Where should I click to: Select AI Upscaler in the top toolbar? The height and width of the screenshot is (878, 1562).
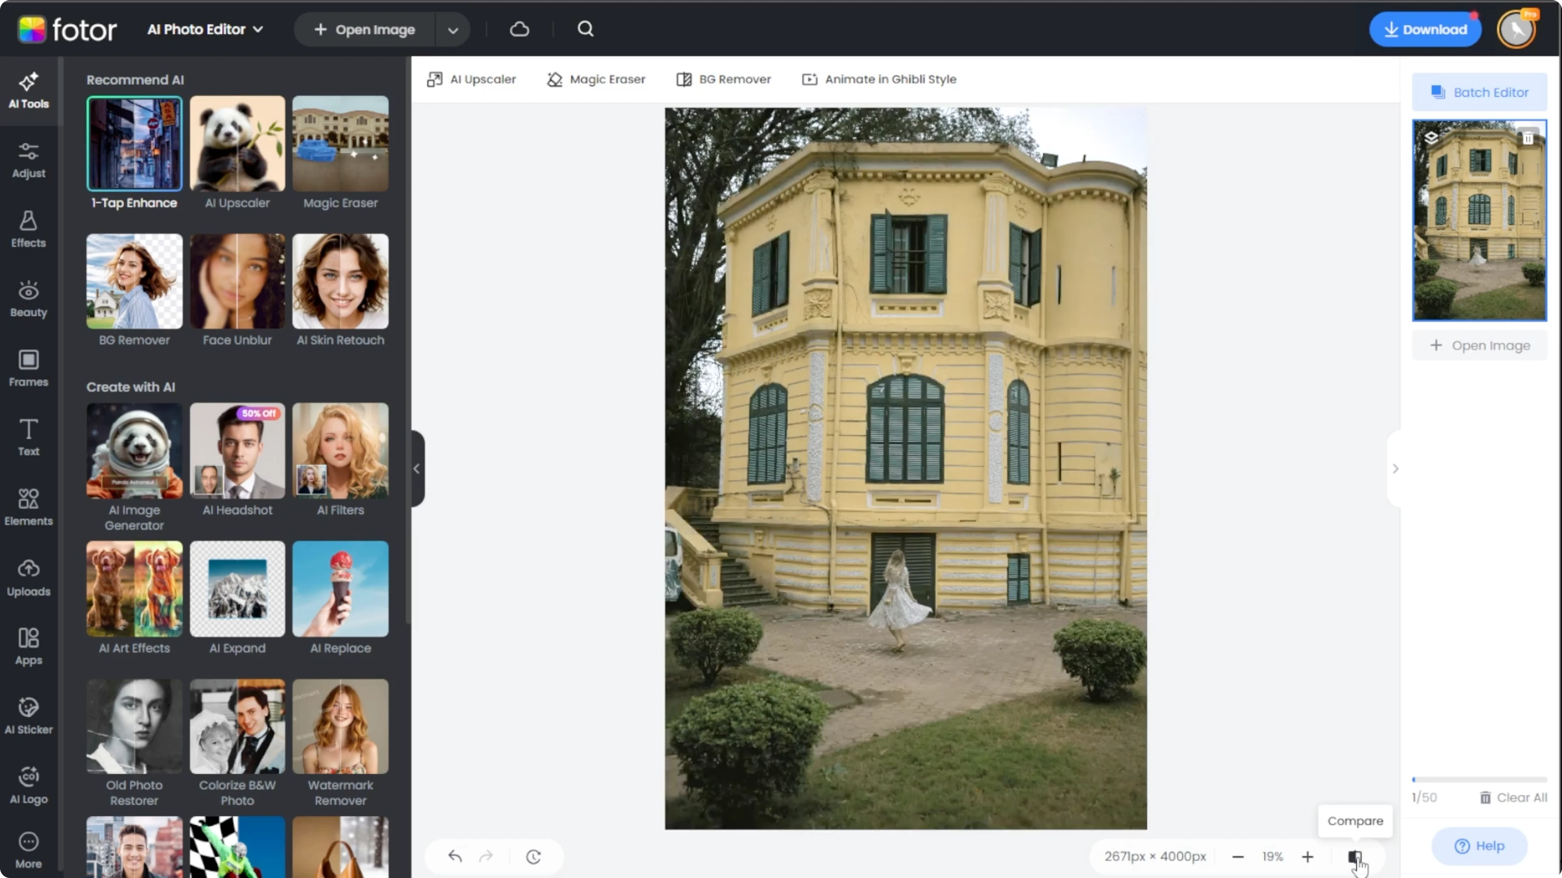[x=471, y=79]
